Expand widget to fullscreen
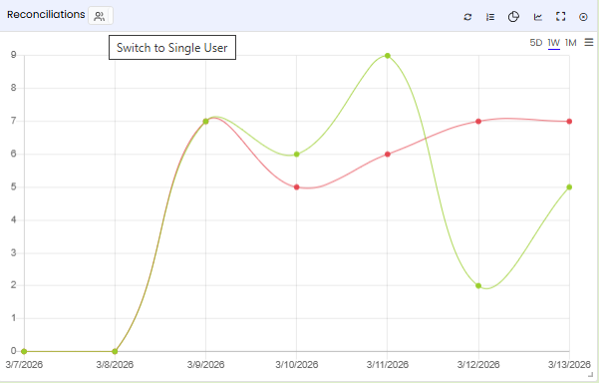This screenshot has height=383, width=599. [x=560, y=16]
